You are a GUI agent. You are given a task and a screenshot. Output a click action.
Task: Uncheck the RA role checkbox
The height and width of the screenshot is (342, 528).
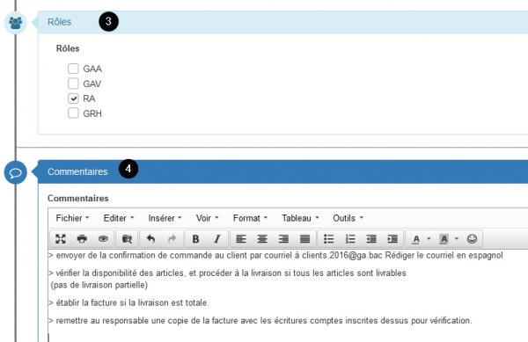(73, 98)
